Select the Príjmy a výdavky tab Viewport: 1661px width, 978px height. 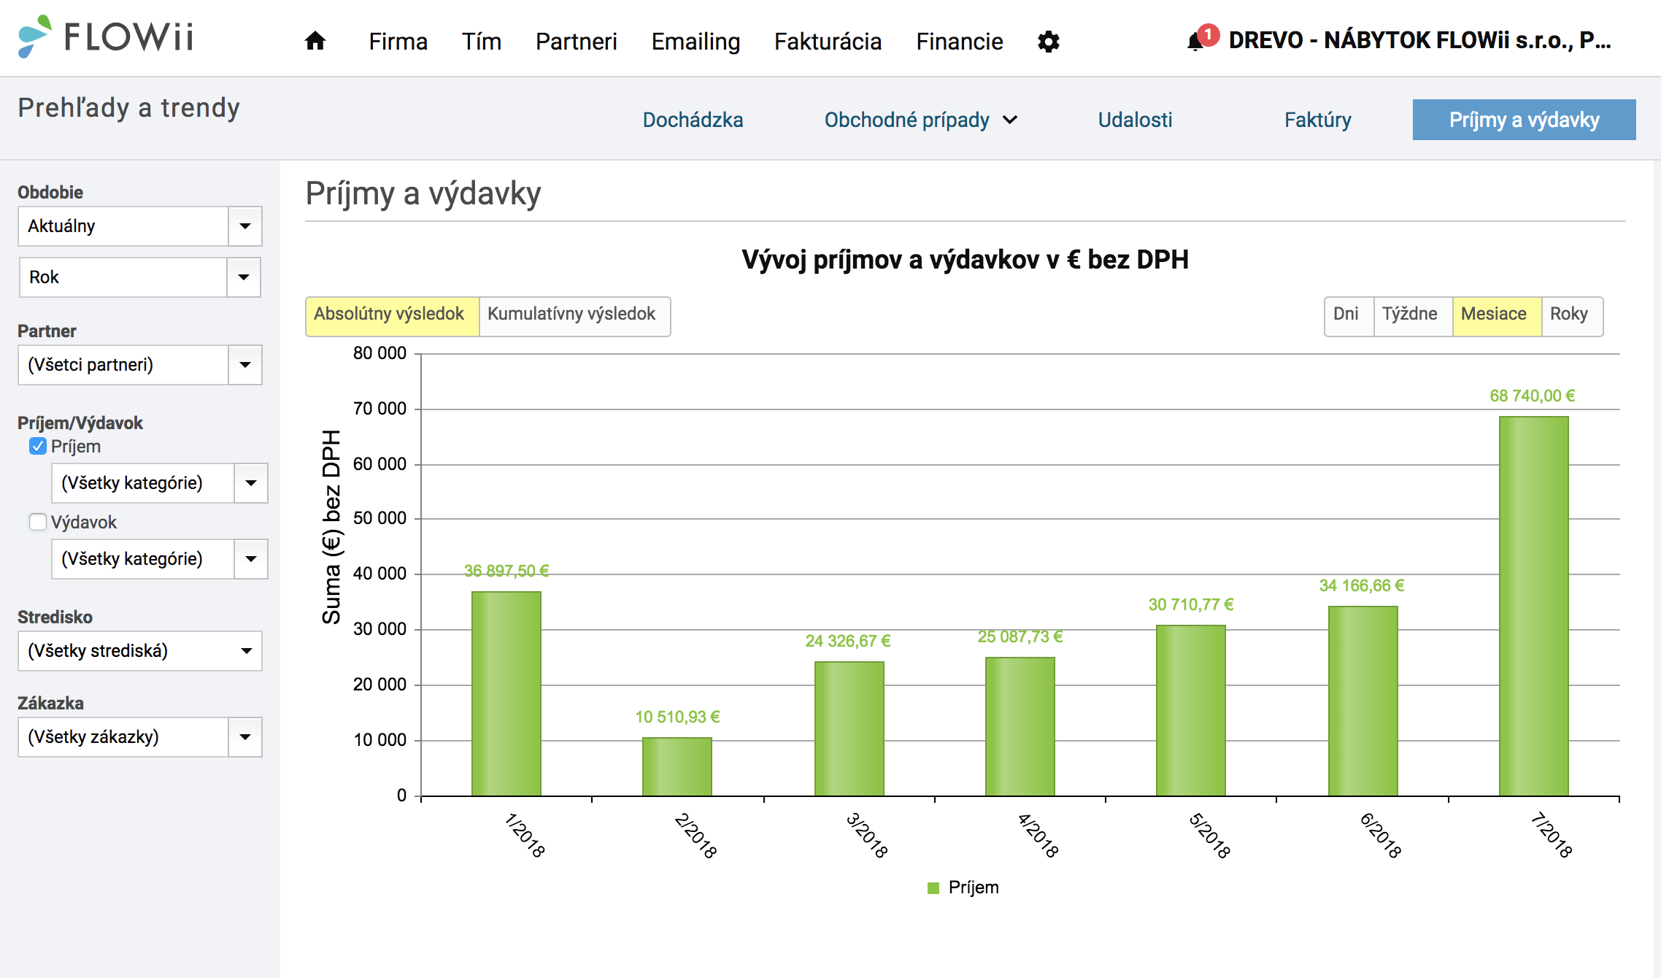[x=1524, y=120]
